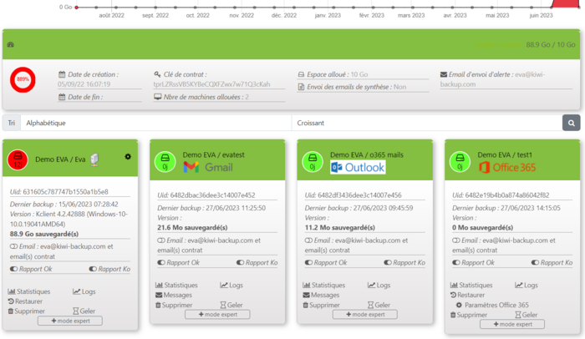Open Statistiques for Demo EVA / evatest
Screen dimensions: 585x339
click(180, 285)
